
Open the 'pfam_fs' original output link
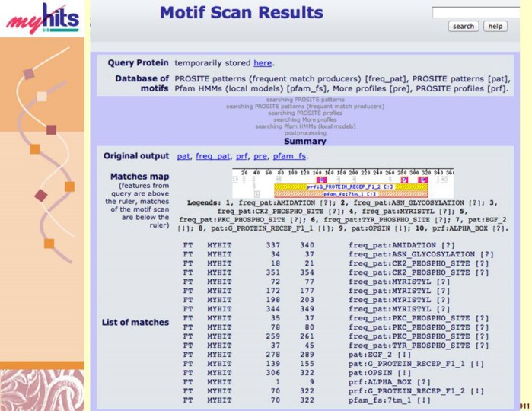point(288,156)
